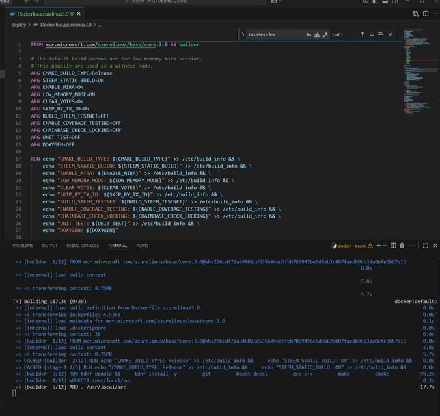440x416 pixels.
Task: Open the PORTS panel tab
Action: pyautogui.click(x=143, y=246)
